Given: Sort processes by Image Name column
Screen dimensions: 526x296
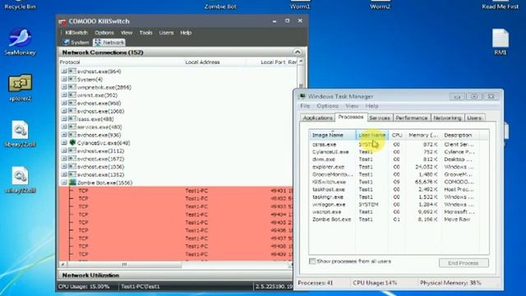Looking at the screenshot, I should [332, 135].
